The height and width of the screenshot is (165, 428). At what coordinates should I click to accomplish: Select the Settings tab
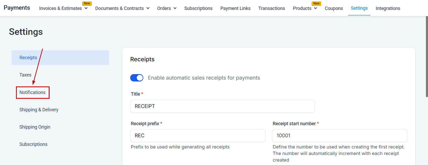pyautogui.click(x=359, y=8)
